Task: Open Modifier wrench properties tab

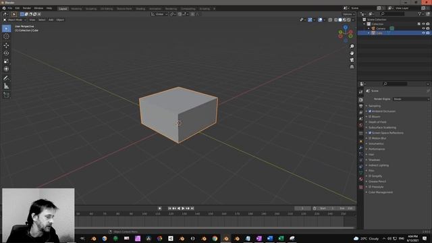Action: point(361,148)
